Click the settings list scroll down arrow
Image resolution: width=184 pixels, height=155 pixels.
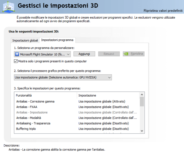click(142, 131)
